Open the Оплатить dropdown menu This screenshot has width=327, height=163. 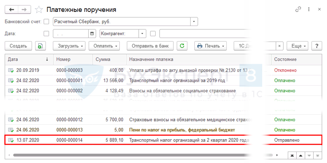coord(104,46)
